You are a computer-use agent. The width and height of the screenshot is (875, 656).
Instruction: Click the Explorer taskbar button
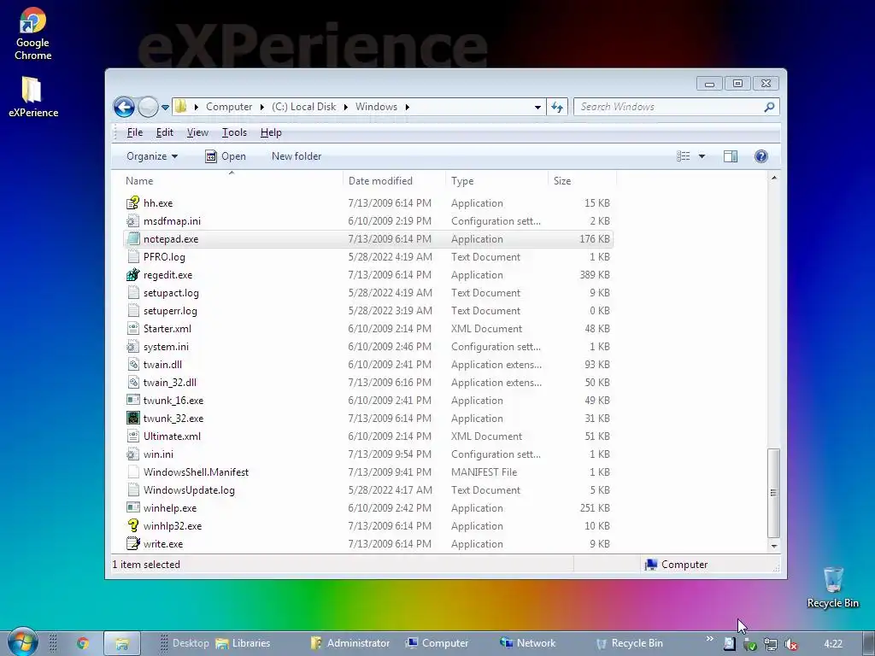(122, 643)
